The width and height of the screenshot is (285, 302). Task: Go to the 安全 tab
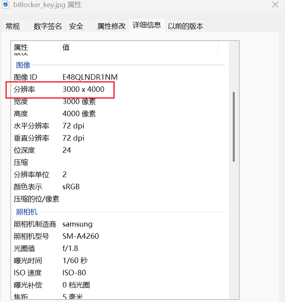[76, 26]
